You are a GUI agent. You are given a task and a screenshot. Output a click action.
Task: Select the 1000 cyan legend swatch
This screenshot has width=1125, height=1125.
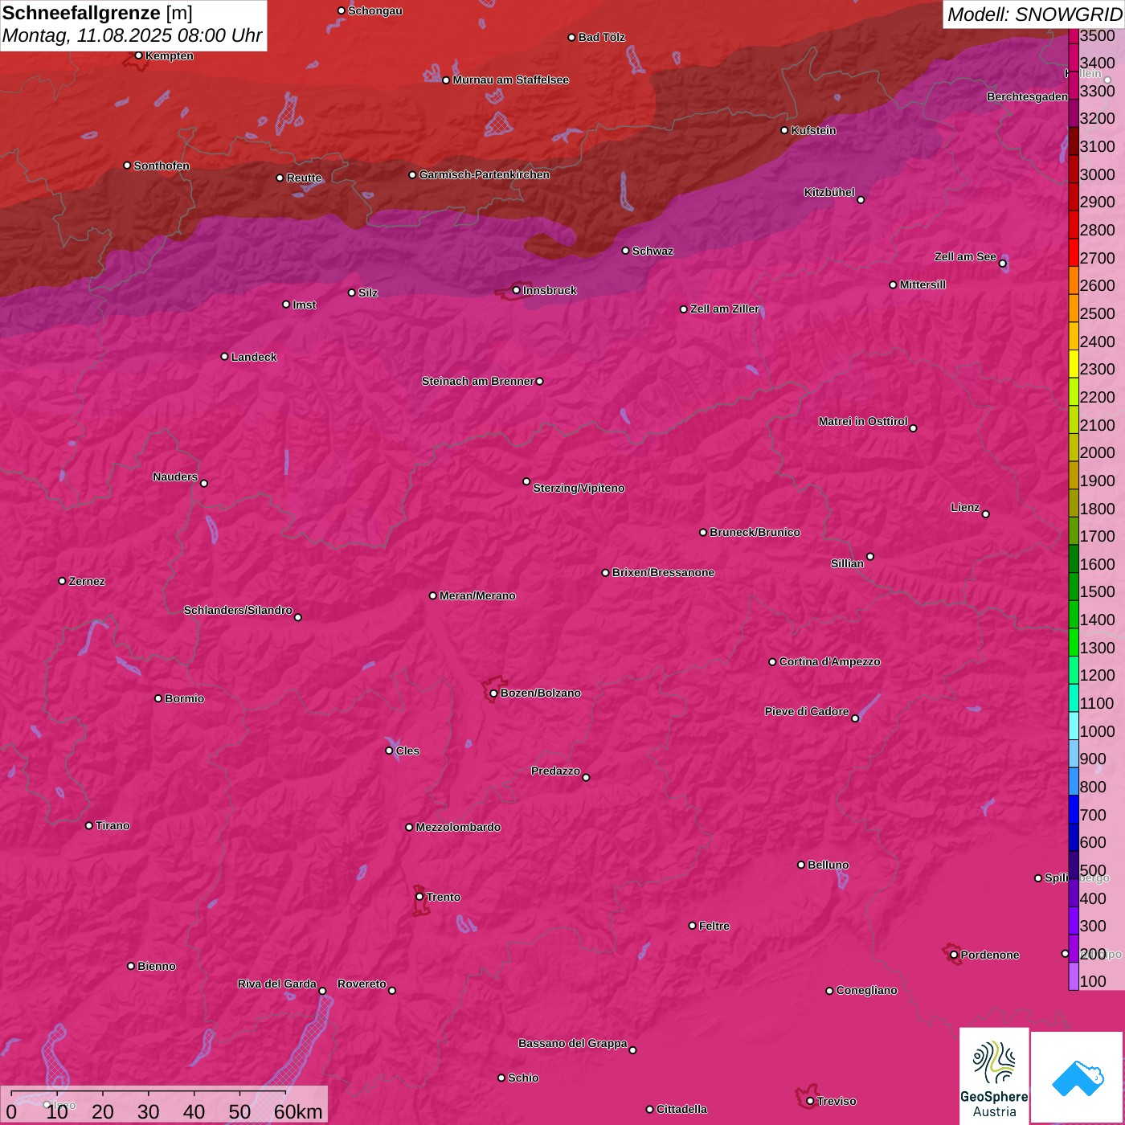[1074, 726]
